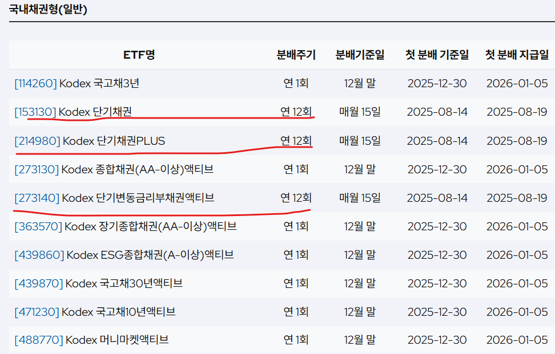The image size is (555, 354).
Task: Open [273130] Kodex 종합채권(AA-이상)액티브 link
Action: (x=114, y=169)
